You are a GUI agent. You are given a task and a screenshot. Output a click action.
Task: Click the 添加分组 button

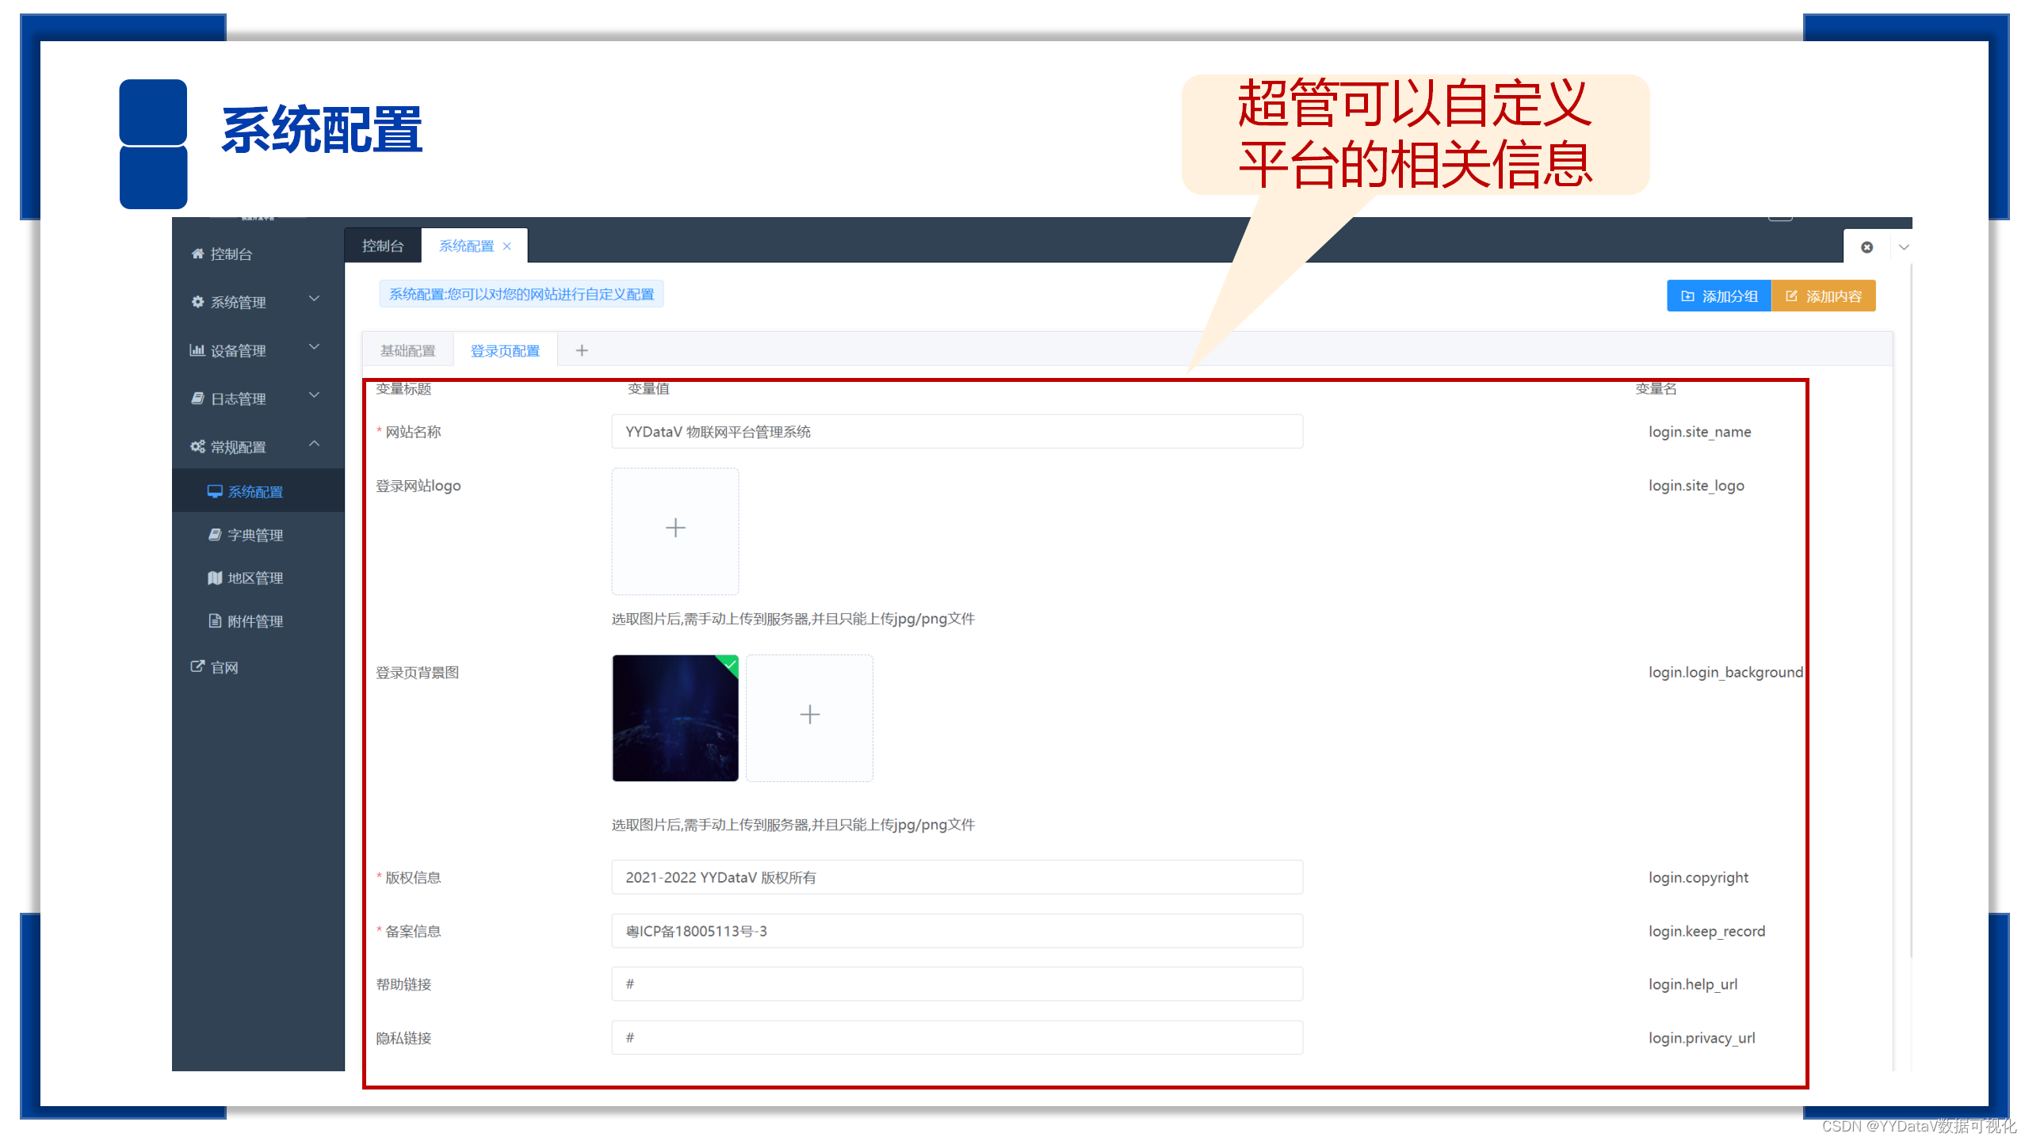click(1718, 296)
